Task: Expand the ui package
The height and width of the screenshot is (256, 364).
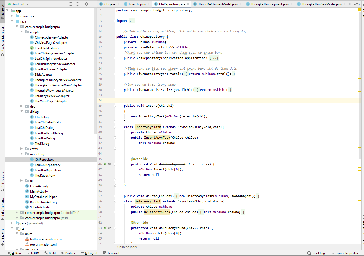Action: coord(22,181)
